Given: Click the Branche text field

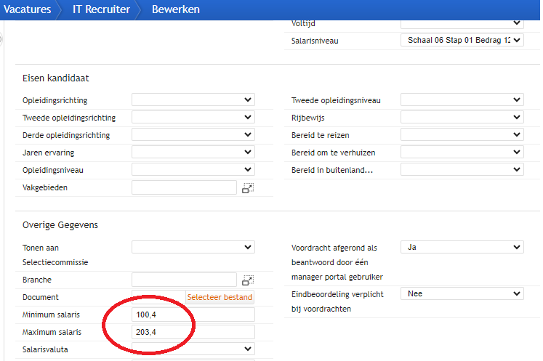Looking at the screenshot, I should click(x=184, y=280).
